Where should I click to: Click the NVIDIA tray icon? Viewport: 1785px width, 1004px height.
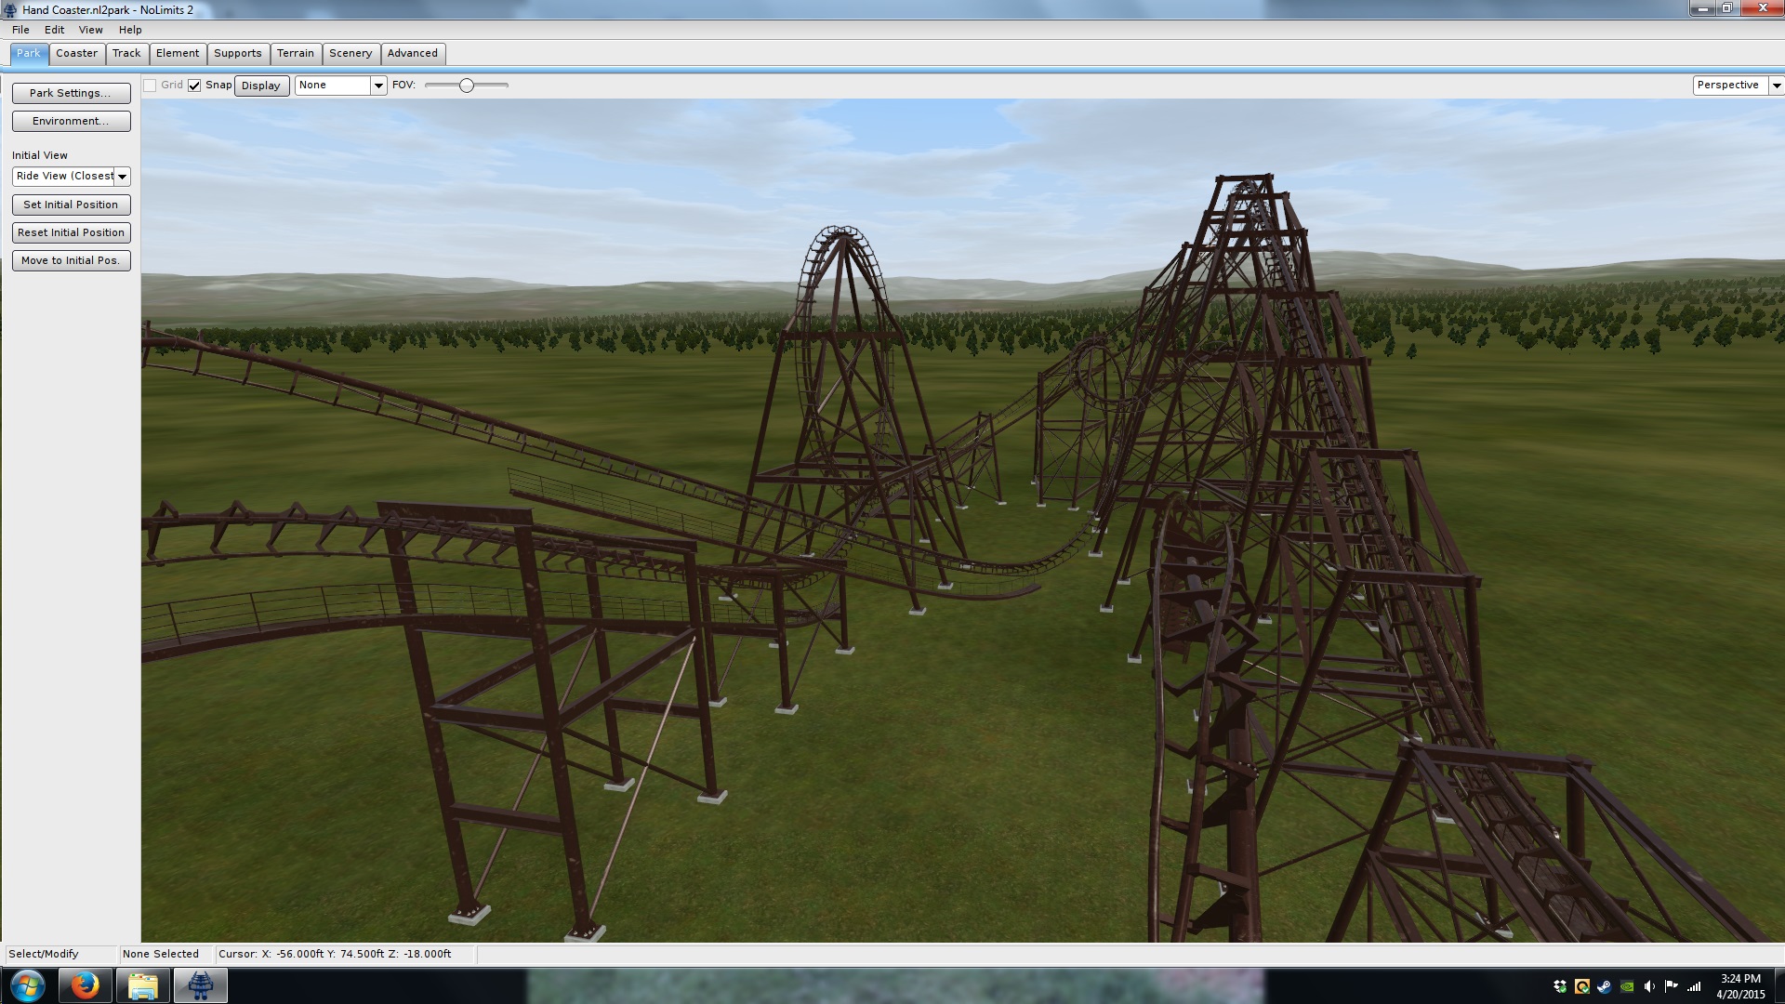click(1627, 986)
